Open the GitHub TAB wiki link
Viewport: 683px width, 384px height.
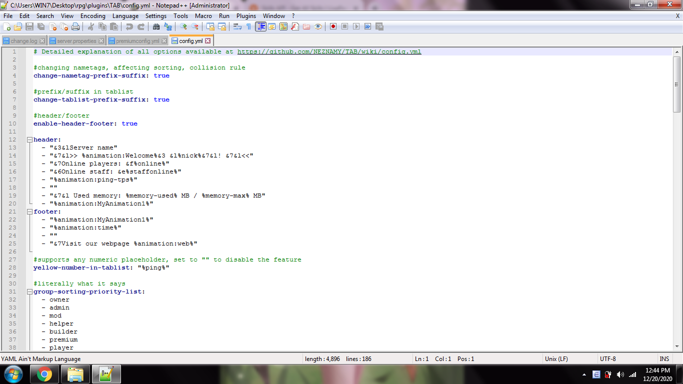click(329, 52)
